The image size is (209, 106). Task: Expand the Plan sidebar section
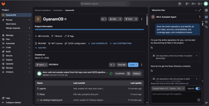pos(16,39)
